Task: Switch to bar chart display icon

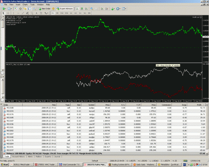Action: [x=77, y=9]
